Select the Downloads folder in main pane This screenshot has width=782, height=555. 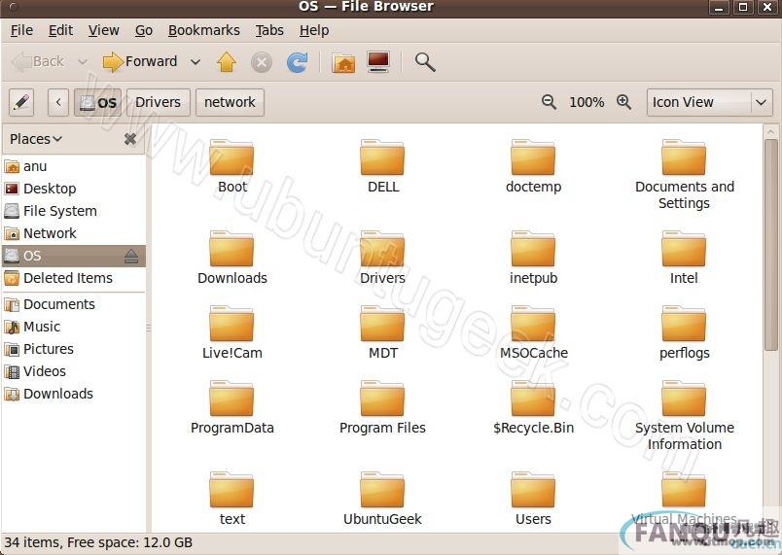(x=231, y=258)
